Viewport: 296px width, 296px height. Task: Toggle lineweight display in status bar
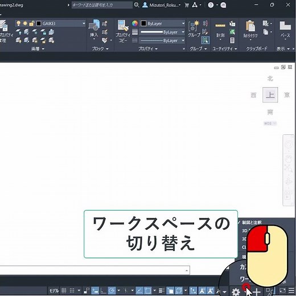coord(162,290)
